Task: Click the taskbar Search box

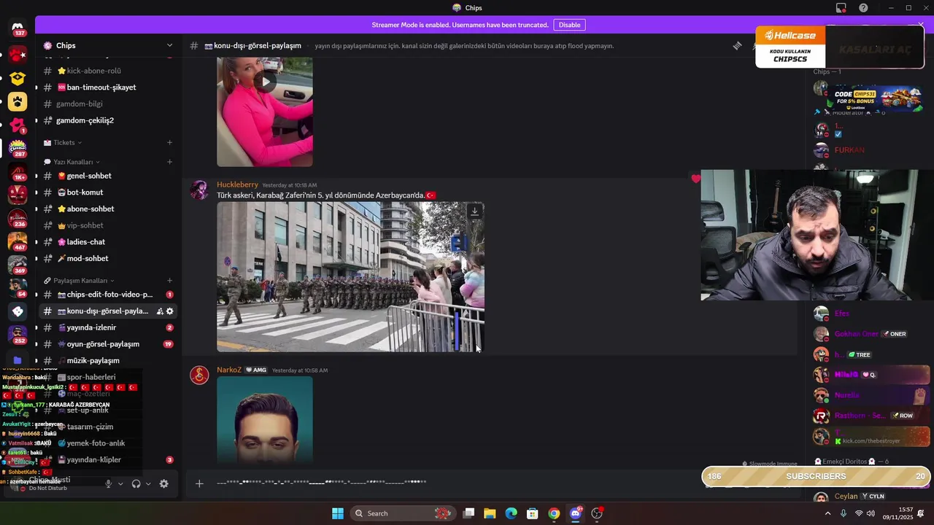Action: click(x=401, y=513)
